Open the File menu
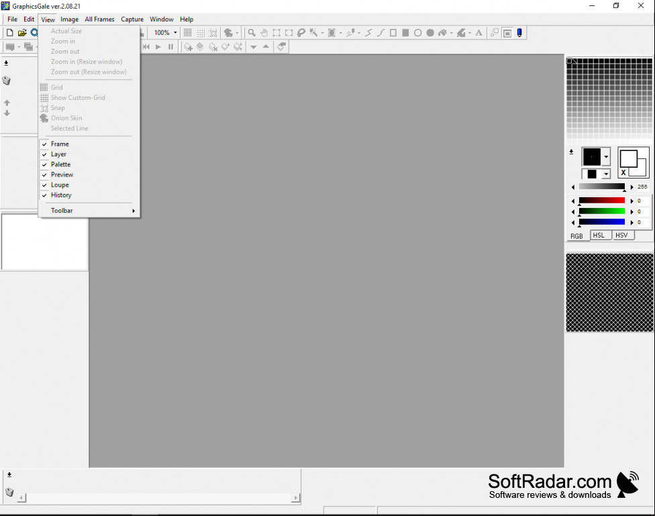This screenshot has height=516, width=655. point(12,19)
